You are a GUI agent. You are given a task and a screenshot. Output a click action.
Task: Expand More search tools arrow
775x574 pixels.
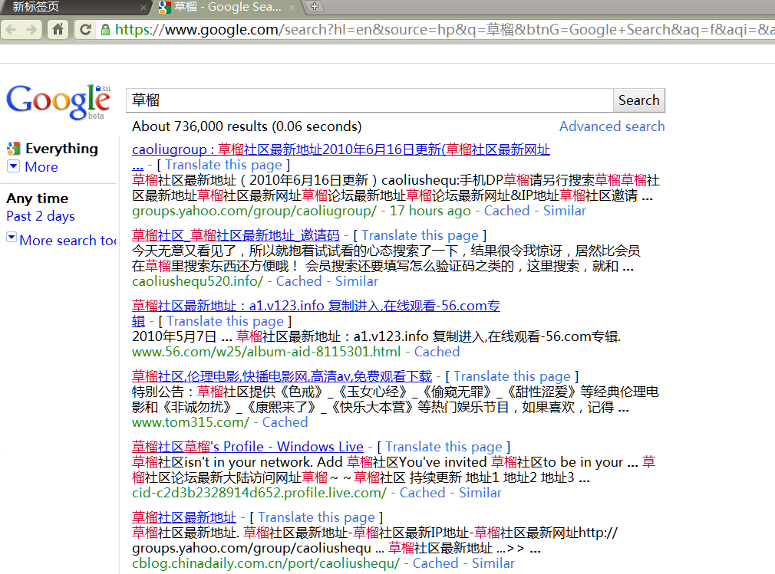click(12, 238)
